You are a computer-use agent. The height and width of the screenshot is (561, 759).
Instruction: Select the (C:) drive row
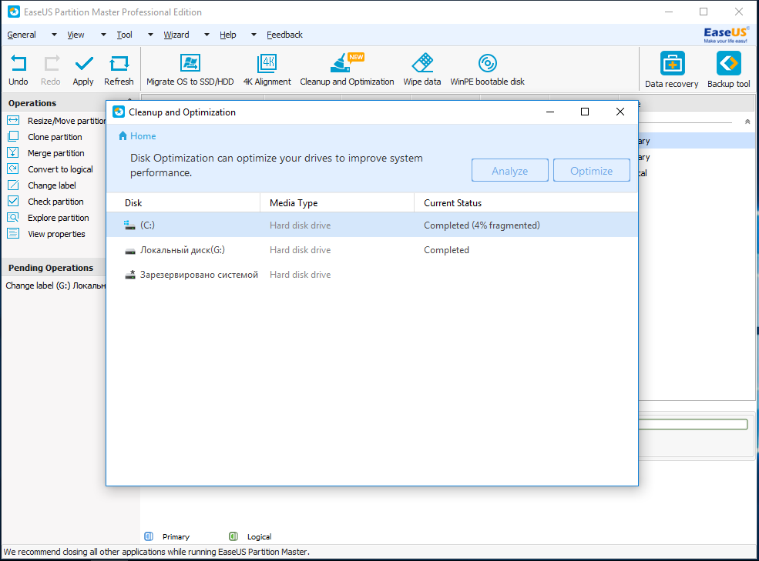(x=371, y=225)
